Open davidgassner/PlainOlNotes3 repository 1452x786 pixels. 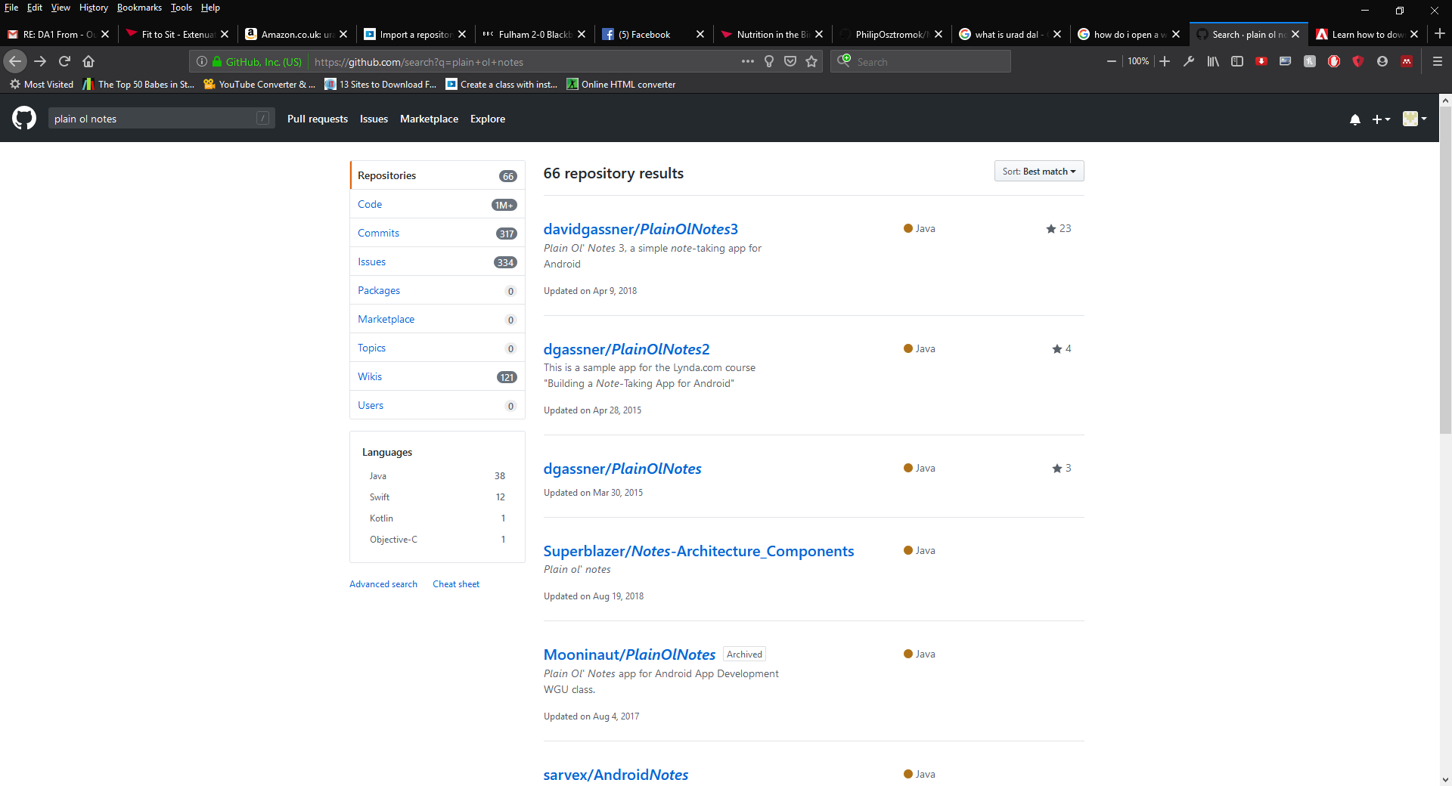tap(641, 229)
